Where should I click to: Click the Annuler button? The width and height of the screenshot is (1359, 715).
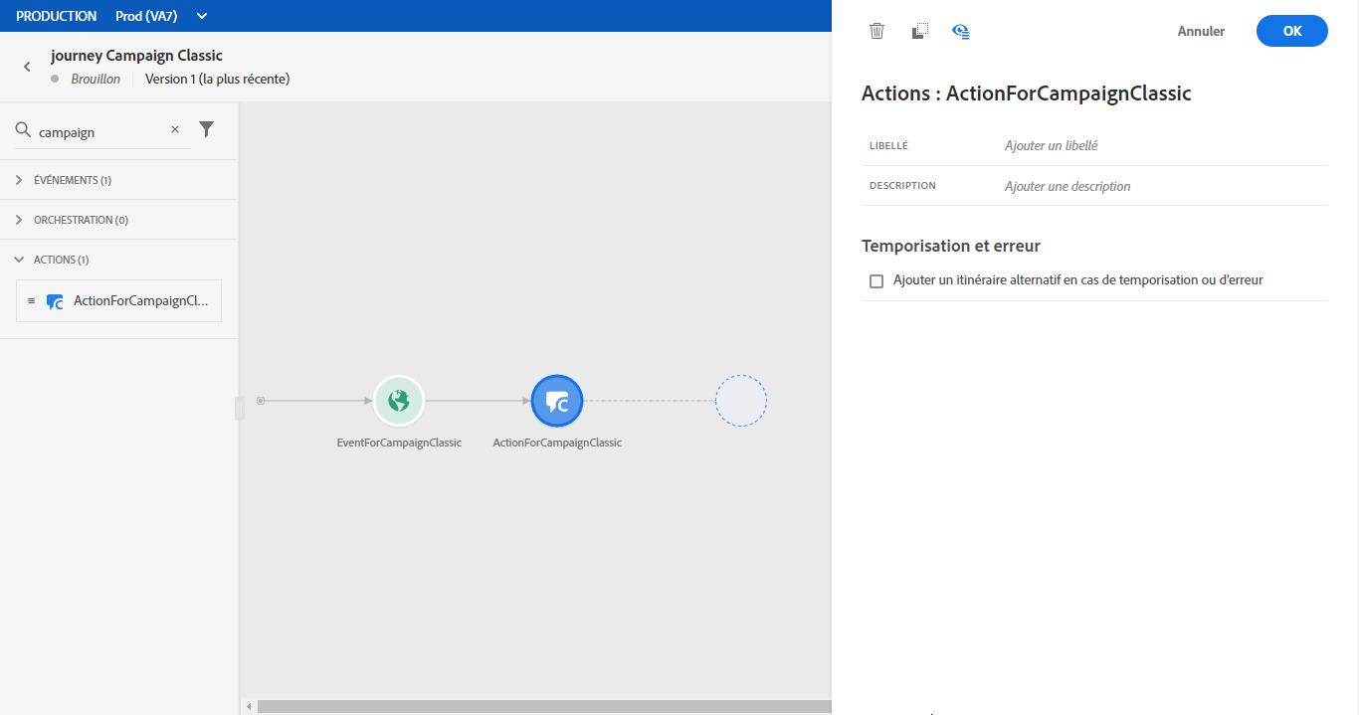coord(1201,31)
